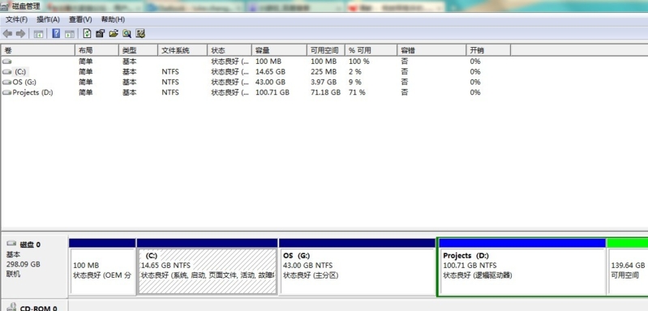Click the magnifier search toolbar icon
The height and width of the screenshot is (311, 648).
127,34
